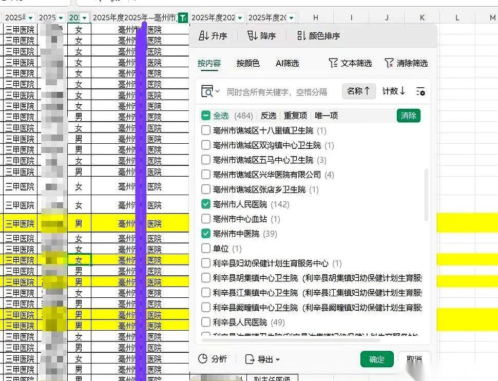Click keyword search field in filter panel

[276, 92]
